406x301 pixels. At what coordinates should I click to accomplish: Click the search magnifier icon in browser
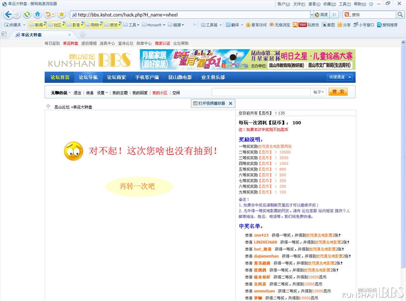pyautogui.click(x=400, y=15)
